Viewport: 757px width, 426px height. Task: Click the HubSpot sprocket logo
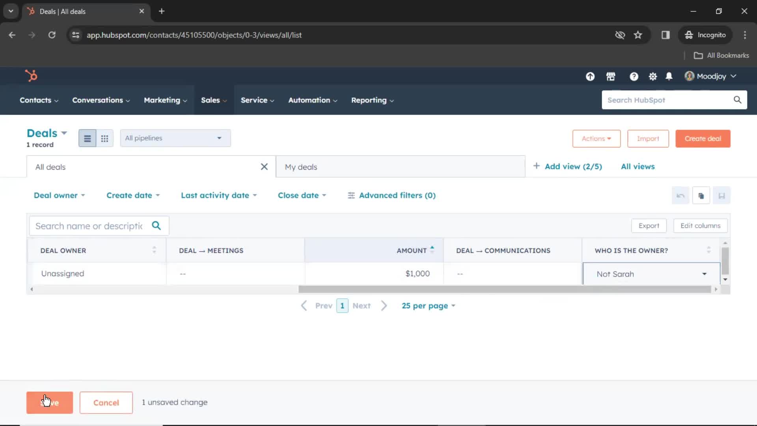click(x=31, y=75)
